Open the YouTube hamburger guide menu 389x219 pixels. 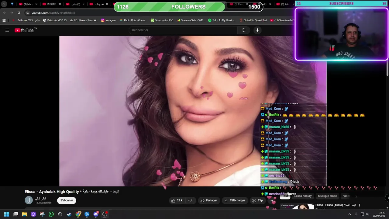point(7,30)
